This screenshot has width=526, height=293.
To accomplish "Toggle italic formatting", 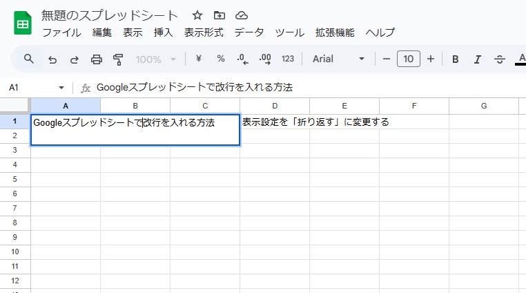I will click(478, 59).
